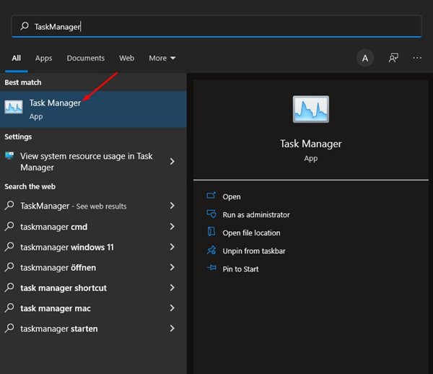Choose Pin to Start
Viewport: 433px width, 374px height.
[x=240, y=269]
